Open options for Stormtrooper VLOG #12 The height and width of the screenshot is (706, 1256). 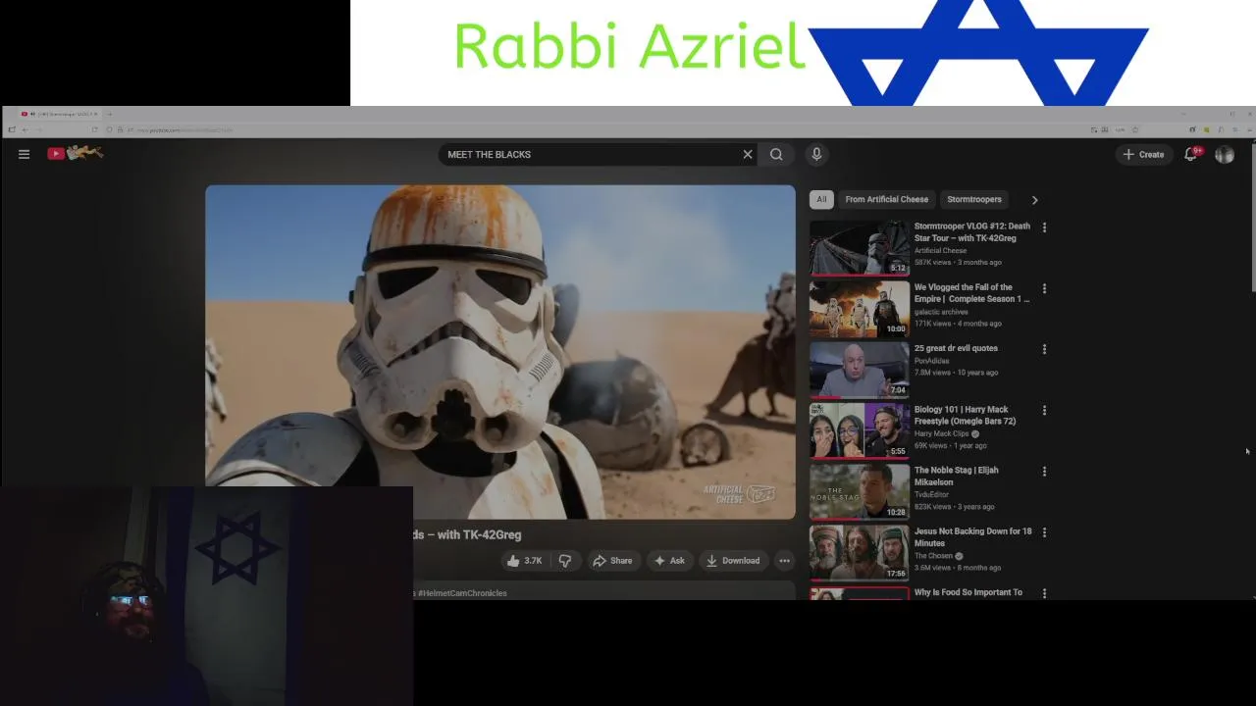[1044, 227]
